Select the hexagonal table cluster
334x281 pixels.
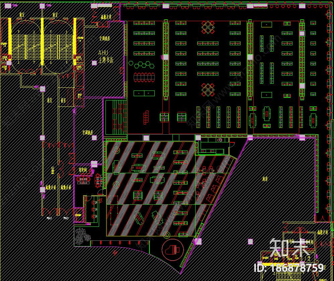tap(141, 65)
